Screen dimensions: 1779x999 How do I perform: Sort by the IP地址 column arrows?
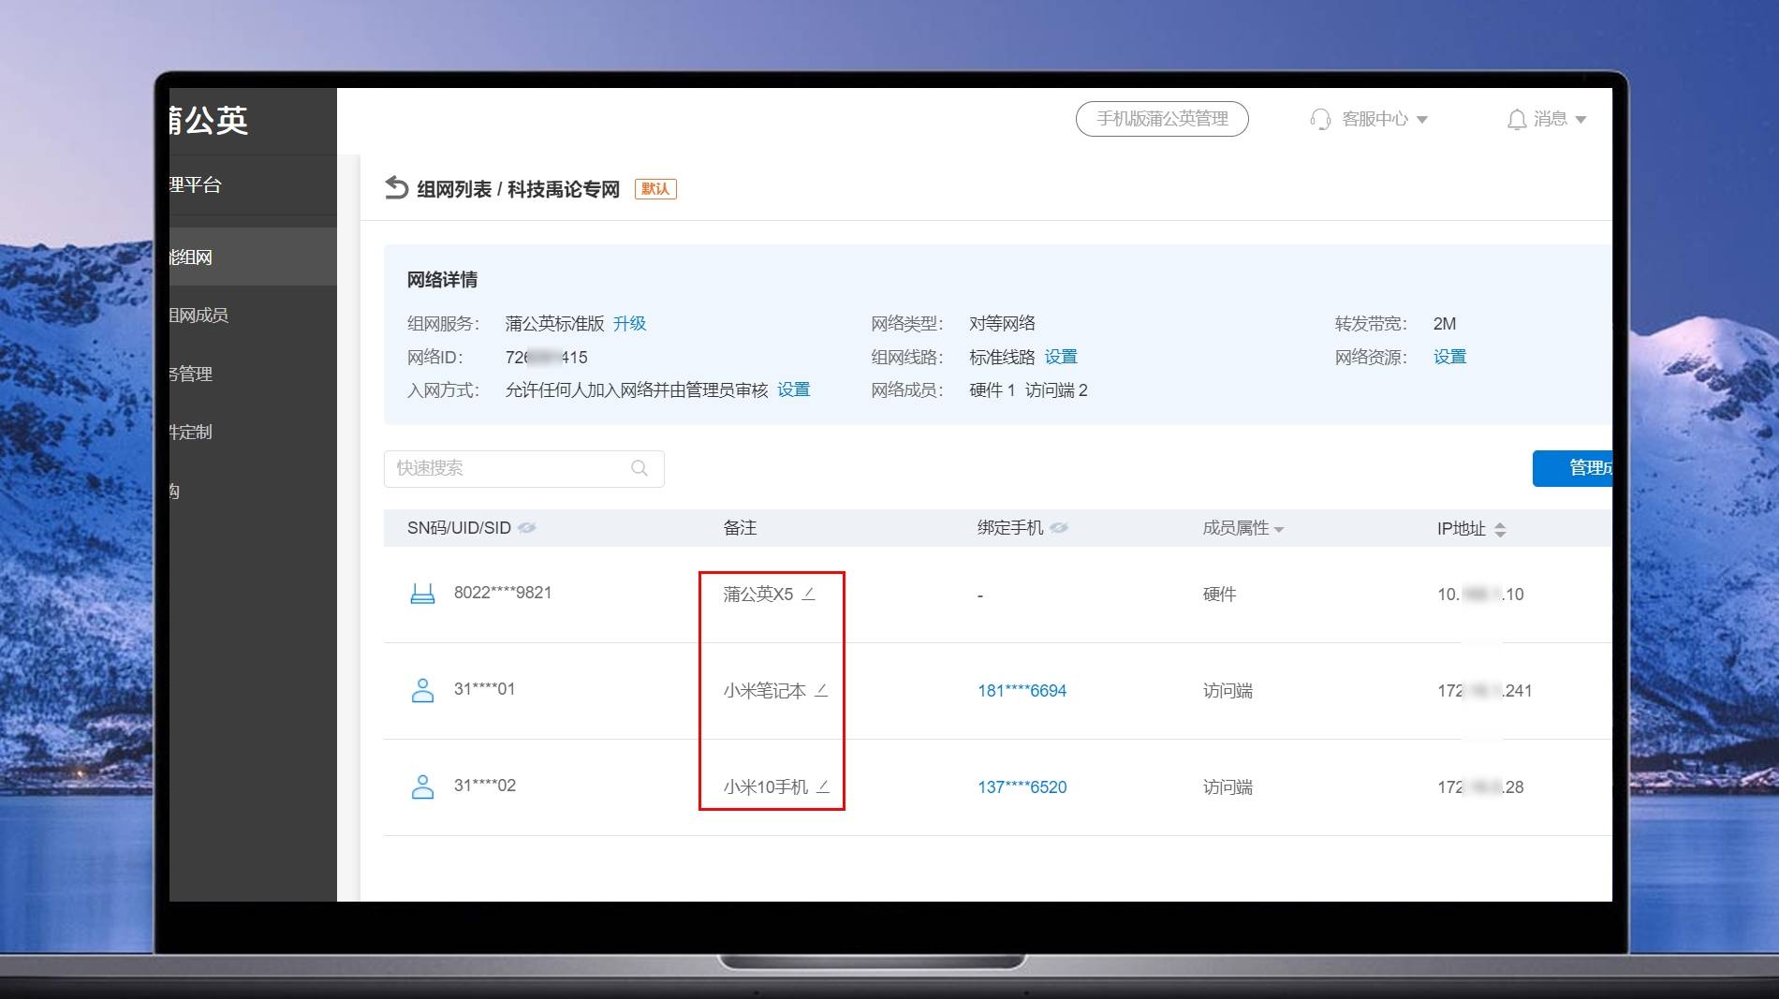pos(1500,529)
